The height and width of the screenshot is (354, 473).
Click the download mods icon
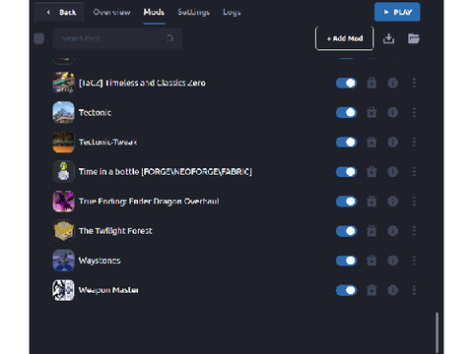point(388,38)
